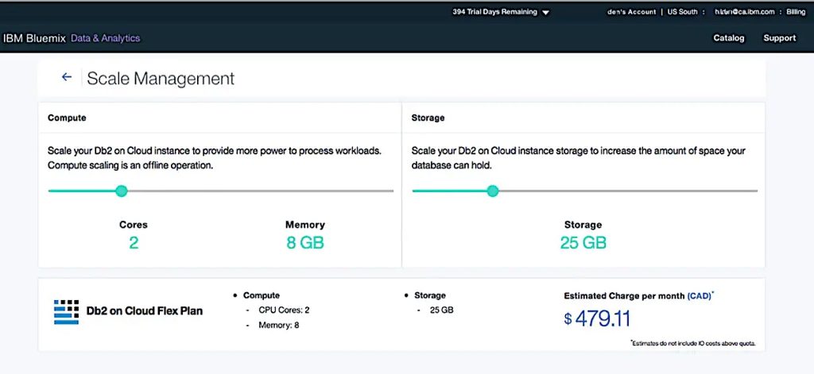
Task: Click the Db2 on Cloud IBM logo
Action: (x=67, y=312)
